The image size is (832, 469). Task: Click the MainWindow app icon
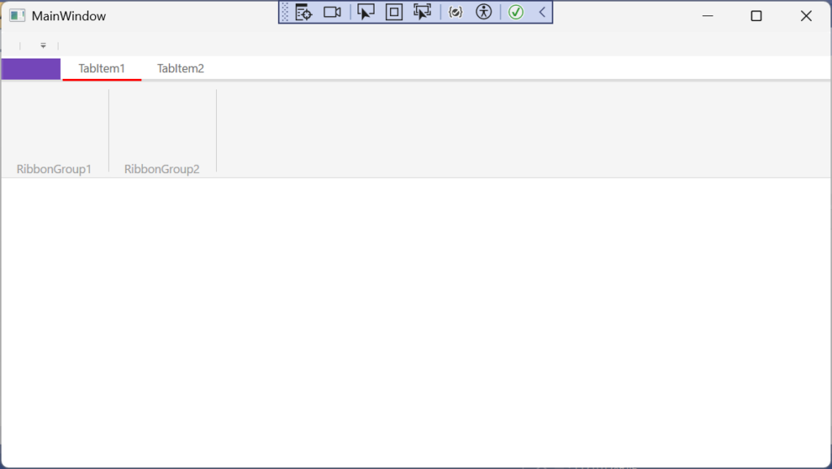(x=17, y=16)
